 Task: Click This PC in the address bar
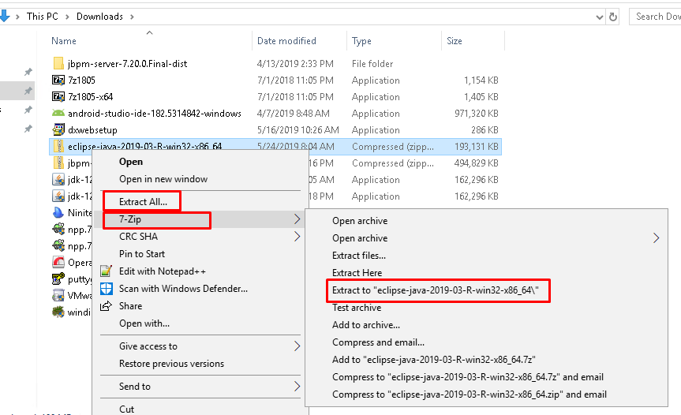tap(42, 17)
